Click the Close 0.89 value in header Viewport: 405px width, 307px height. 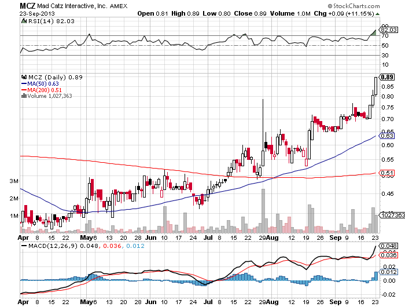[x=250, y=13]
